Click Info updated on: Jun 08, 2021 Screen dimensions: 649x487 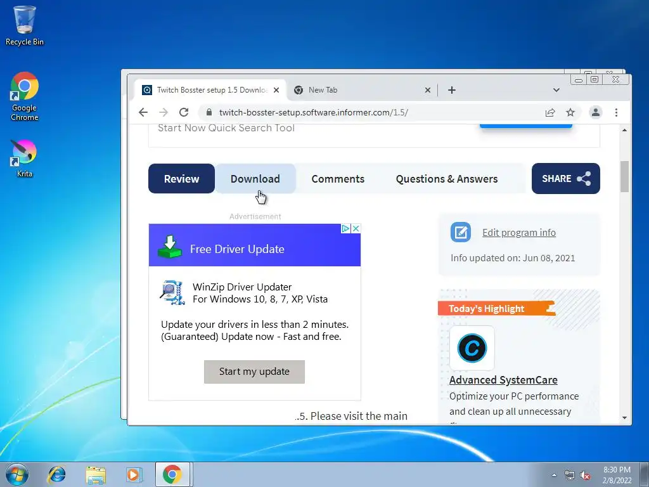[513, 258]
